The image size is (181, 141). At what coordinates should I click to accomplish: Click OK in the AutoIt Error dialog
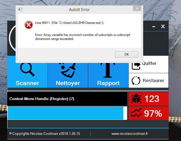click(127, 54)
